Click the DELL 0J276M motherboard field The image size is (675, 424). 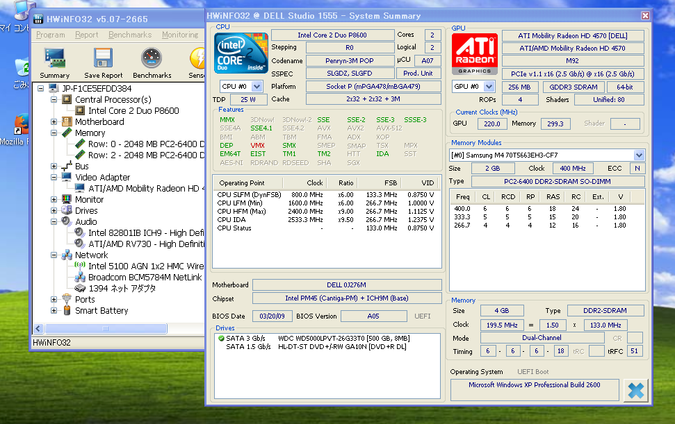coord(347,285)
